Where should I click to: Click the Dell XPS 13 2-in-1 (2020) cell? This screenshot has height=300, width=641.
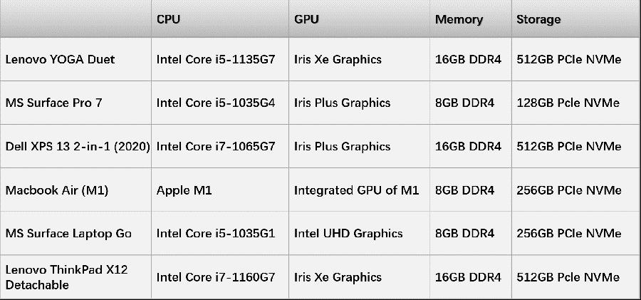(x=77, y=147)
